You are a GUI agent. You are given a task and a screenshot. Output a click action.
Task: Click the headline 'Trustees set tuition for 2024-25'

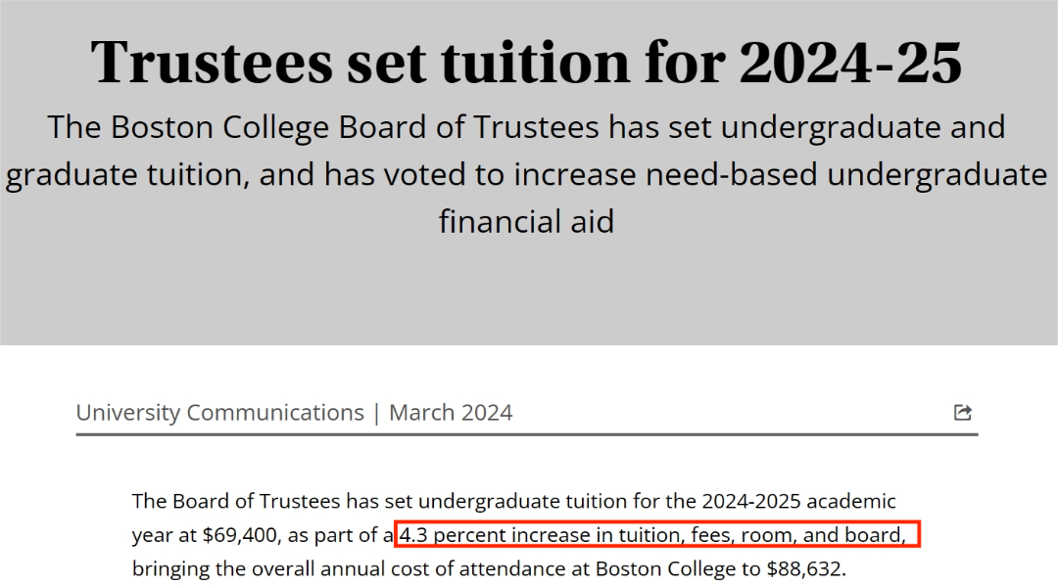click(526, 62)
